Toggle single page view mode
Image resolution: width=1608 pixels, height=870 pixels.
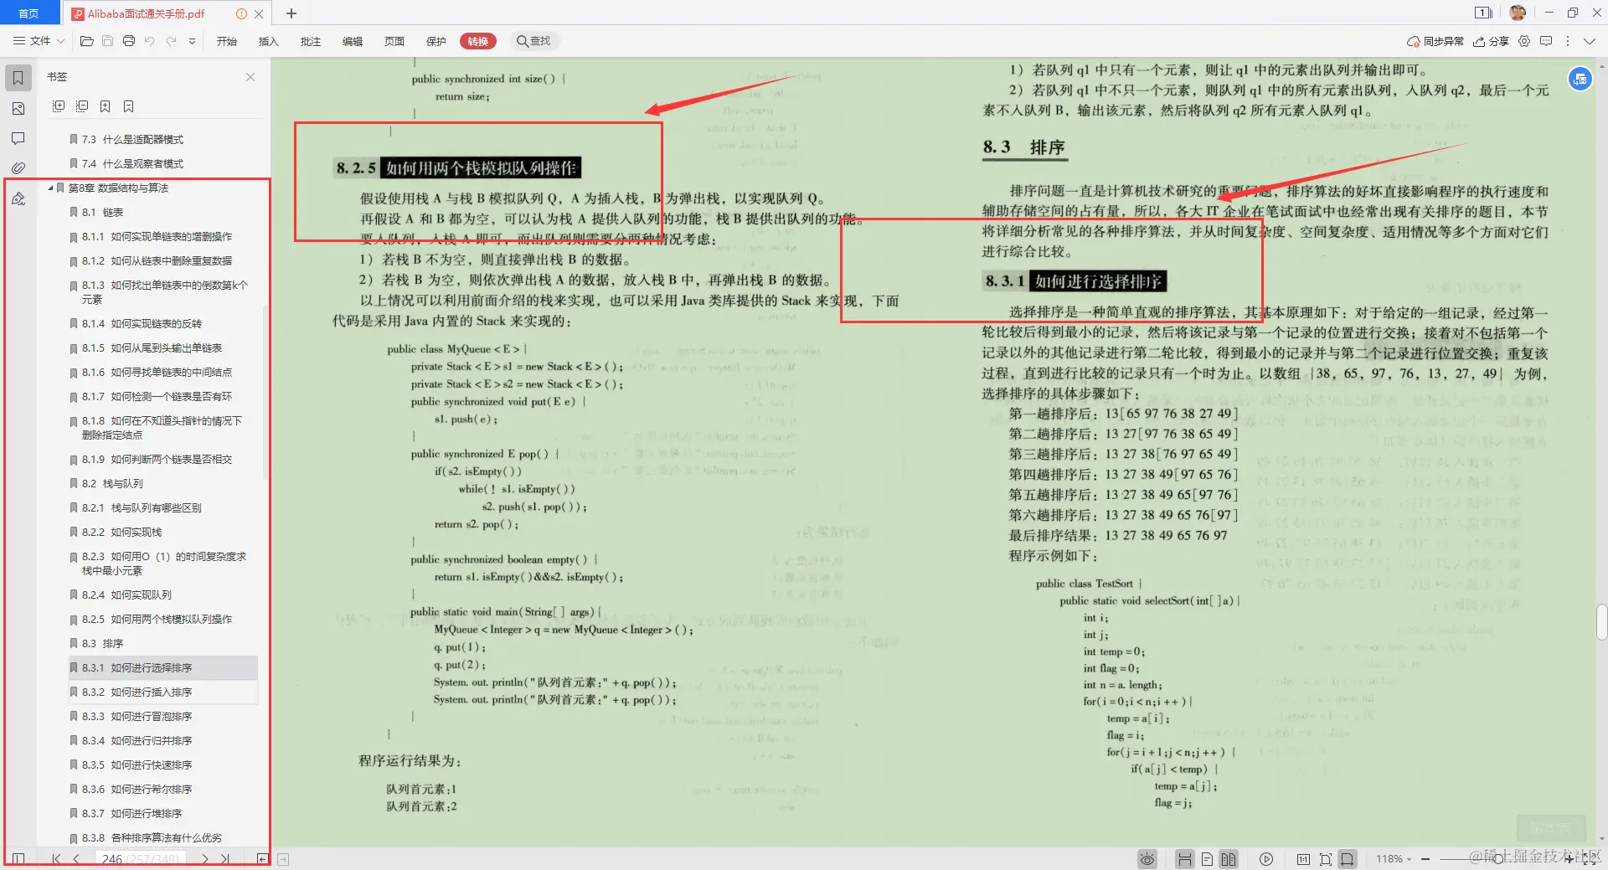click(x=1207, y=859)
